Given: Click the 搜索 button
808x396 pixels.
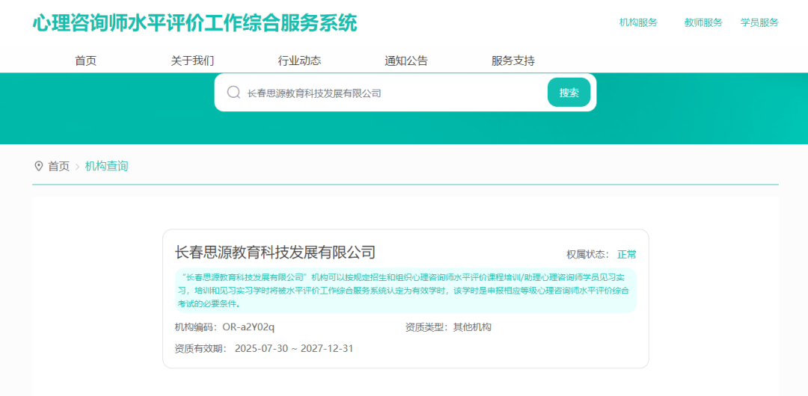Looking at the screenshot, I should pyautogui.click(x=569, y=93).
